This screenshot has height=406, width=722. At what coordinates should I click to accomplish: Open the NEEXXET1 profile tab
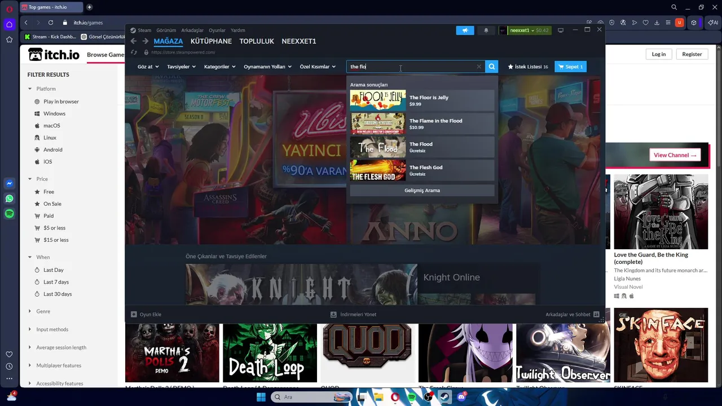(x=299, y=41)
